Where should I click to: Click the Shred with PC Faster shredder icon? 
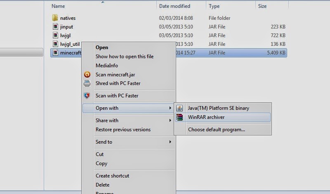click(x=87, y=83)
